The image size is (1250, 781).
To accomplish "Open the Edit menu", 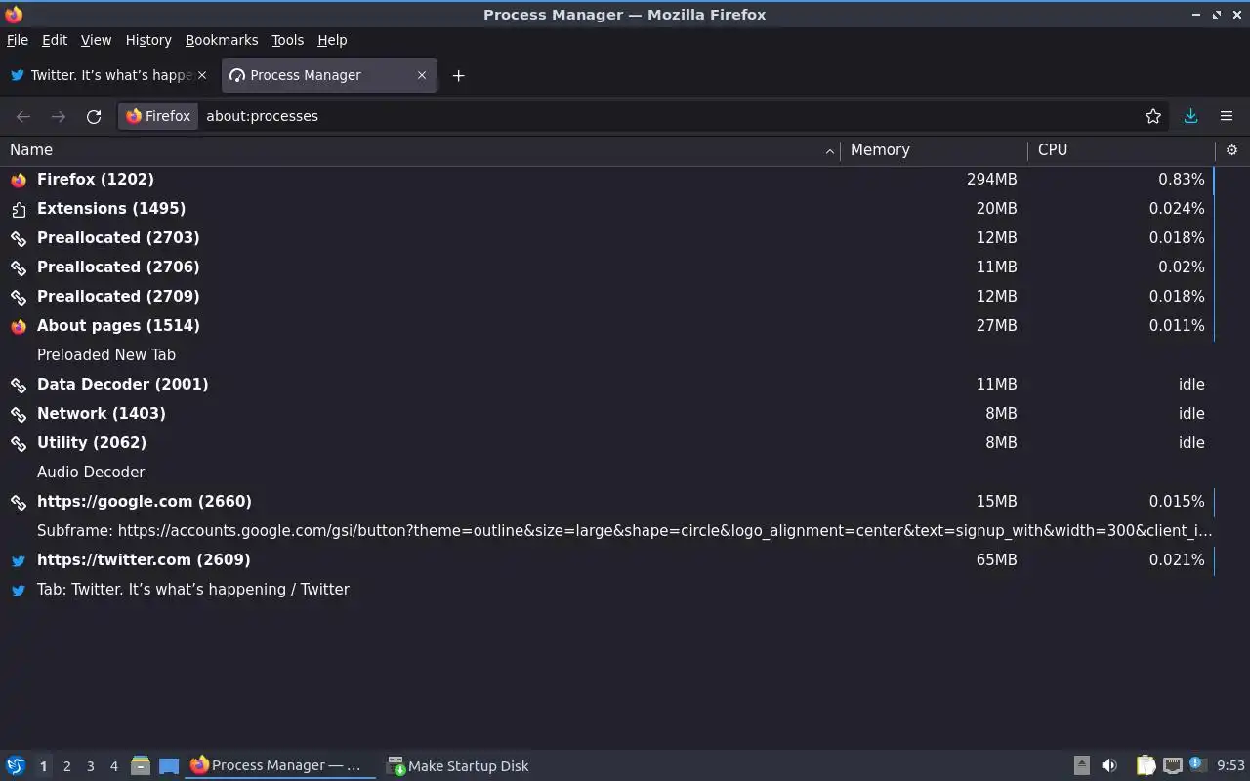I will pyautogui.click(x=55, y=40).
